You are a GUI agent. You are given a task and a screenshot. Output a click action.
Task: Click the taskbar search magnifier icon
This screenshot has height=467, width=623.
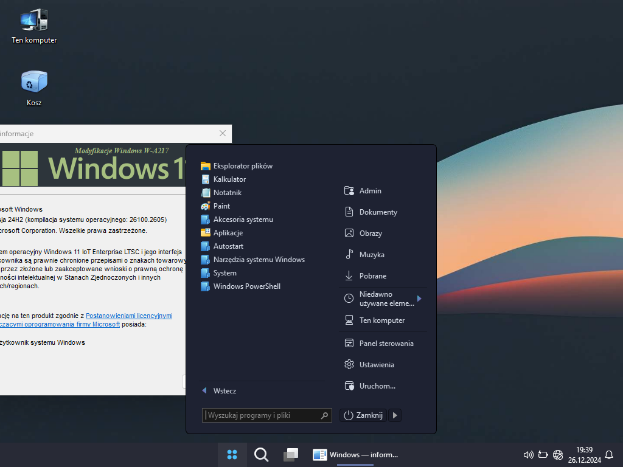(x=261, y=455)
